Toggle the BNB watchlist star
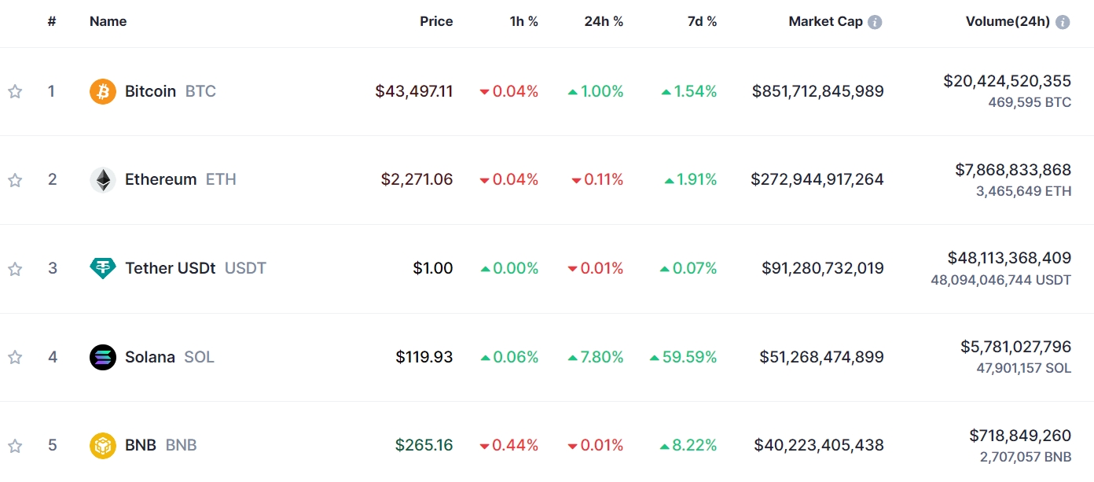The image size is (1094, 482). pyautogui.click(x=15, y=446)
